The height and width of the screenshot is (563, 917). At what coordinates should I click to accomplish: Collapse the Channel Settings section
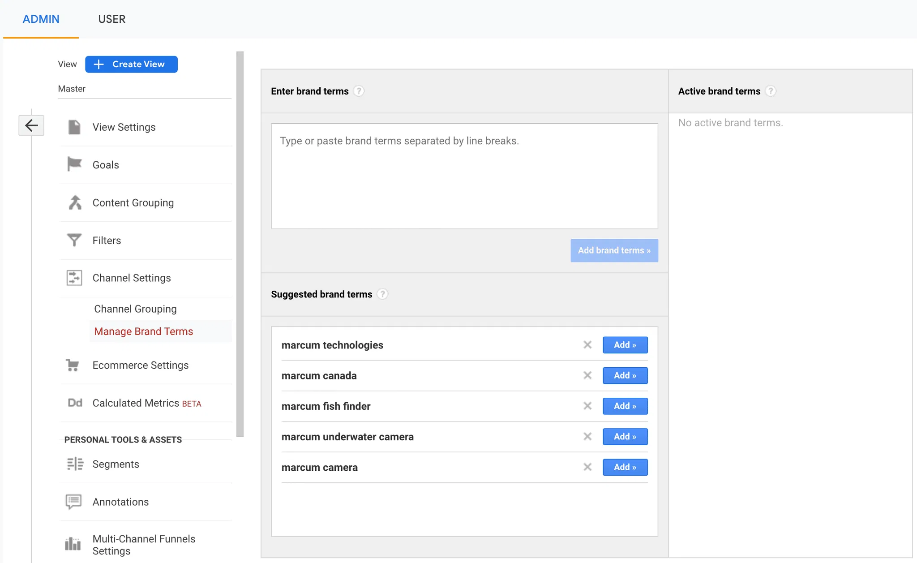[132, 278]
